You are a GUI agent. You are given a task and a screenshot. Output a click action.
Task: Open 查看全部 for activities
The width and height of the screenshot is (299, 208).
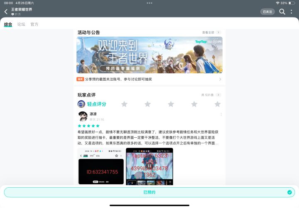point(208,32)
